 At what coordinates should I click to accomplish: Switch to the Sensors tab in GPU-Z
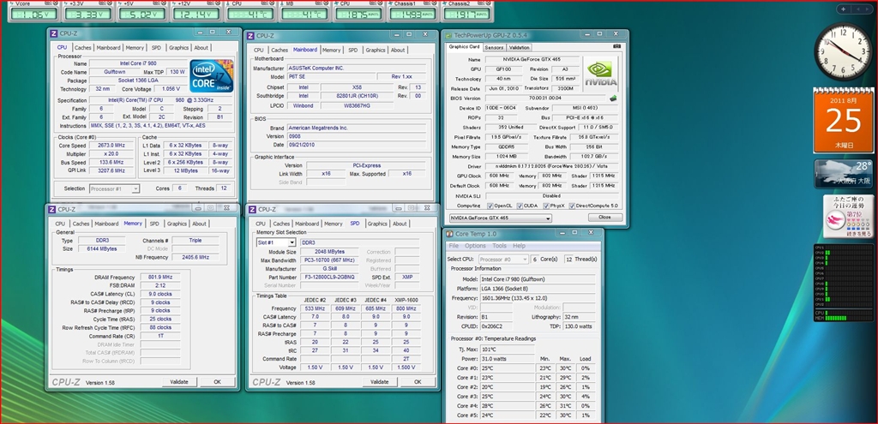pos(495,47)
